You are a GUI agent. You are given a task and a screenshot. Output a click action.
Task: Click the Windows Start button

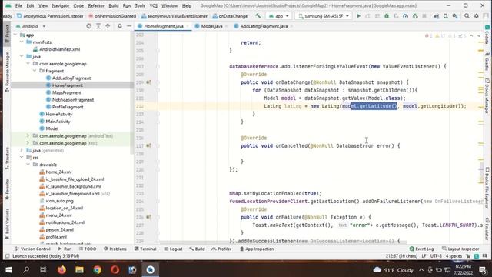pos(8,269)
